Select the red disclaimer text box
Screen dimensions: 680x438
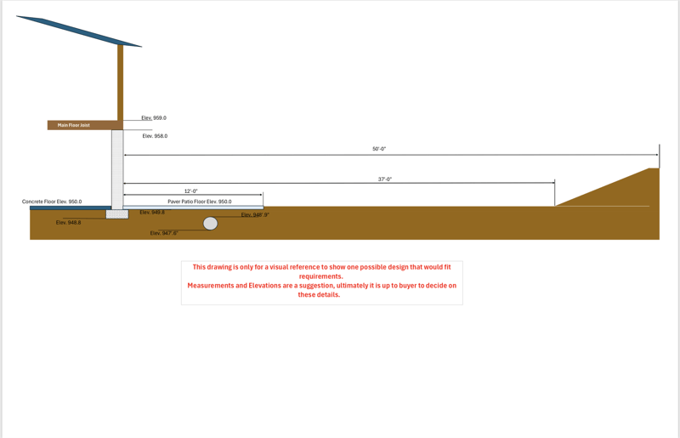coord(322,282)
